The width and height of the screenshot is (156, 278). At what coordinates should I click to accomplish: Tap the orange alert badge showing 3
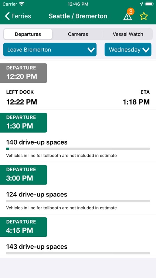pyautogui.click(x=130, y=11)
